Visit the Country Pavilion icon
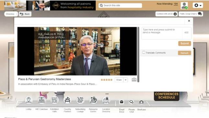Viewport: 209px width, 118px height. click(x=67, y=100)
